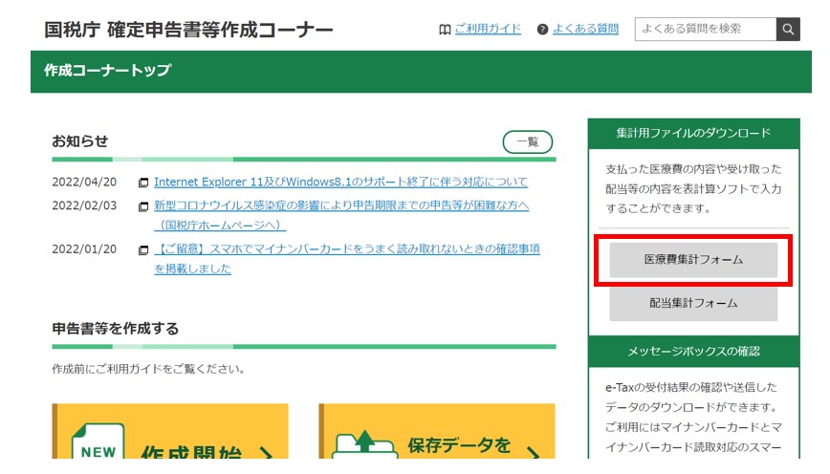Click the external link icon for 2022/01/20 notice

pos(142,249)
